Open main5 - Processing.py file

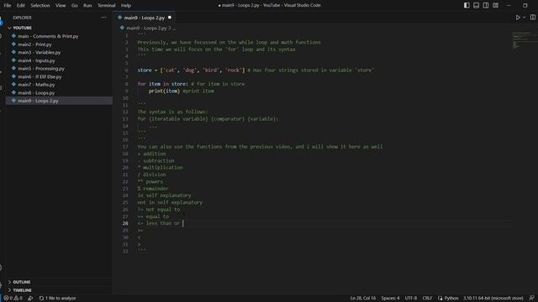pos(41,69)
